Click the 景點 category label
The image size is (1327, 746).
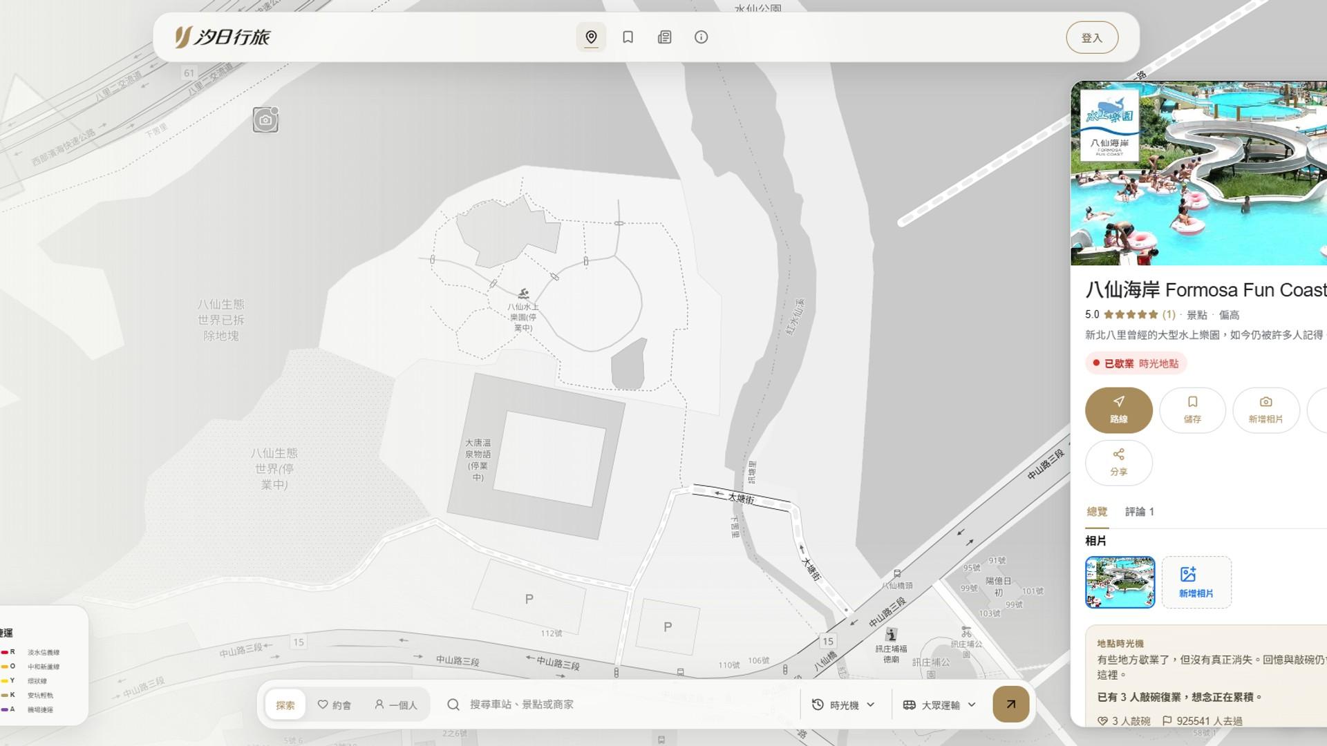(x=1197, y=315)
